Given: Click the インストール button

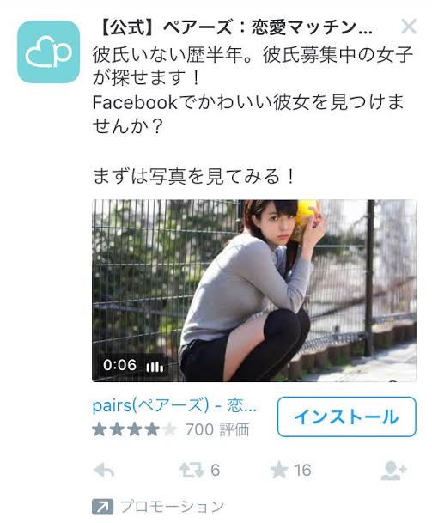Looking at the screenshot, I should pos(347,417).
